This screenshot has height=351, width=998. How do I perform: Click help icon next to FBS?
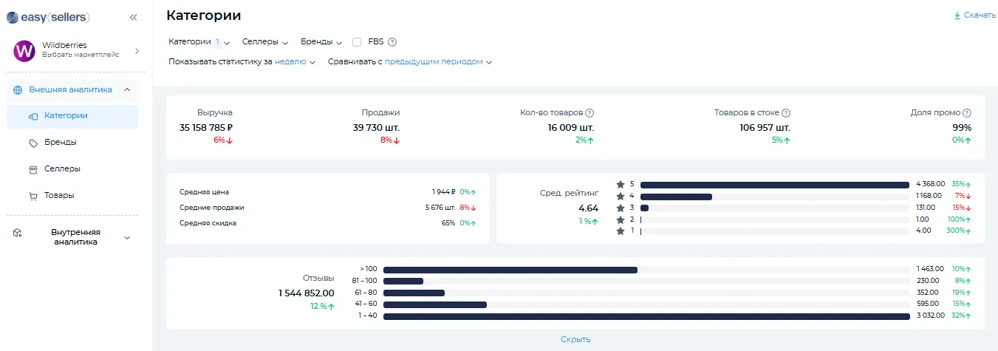click(x=392, y=42)
